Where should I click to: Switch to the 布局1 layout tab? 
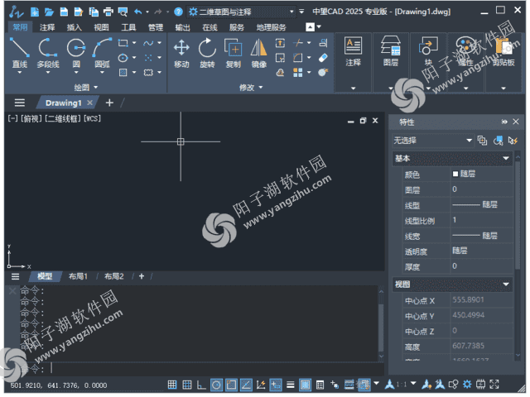point(78,276)
